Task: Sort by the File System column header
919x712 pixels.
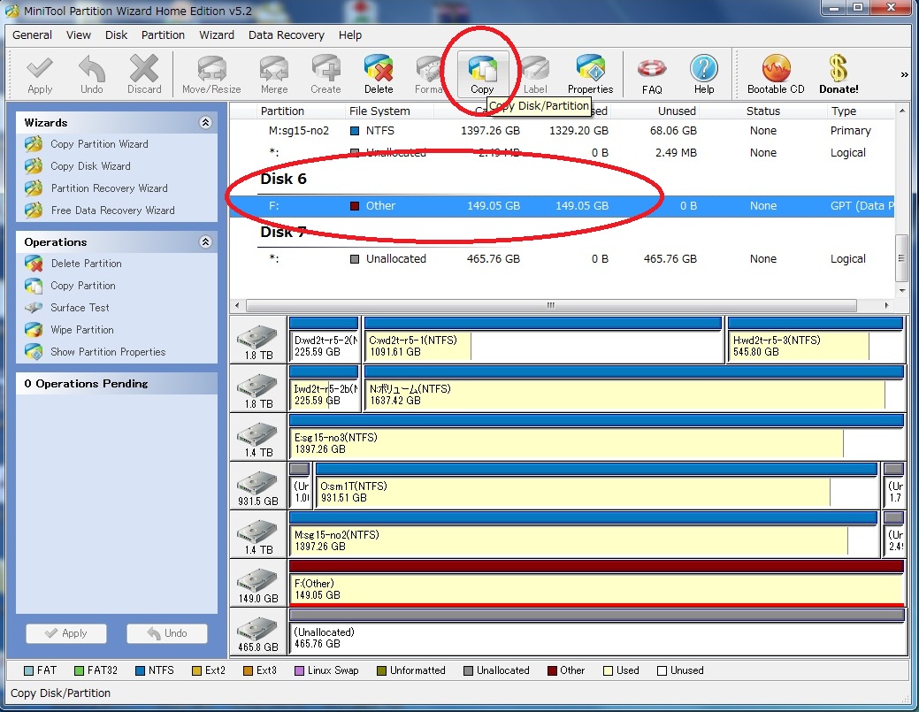Action: [379, 111]
